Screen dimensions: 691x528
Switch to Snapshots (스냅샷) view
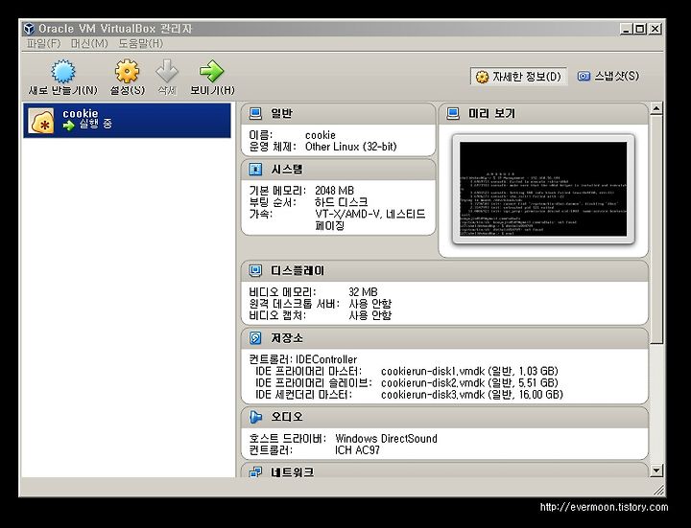[608, 76]
